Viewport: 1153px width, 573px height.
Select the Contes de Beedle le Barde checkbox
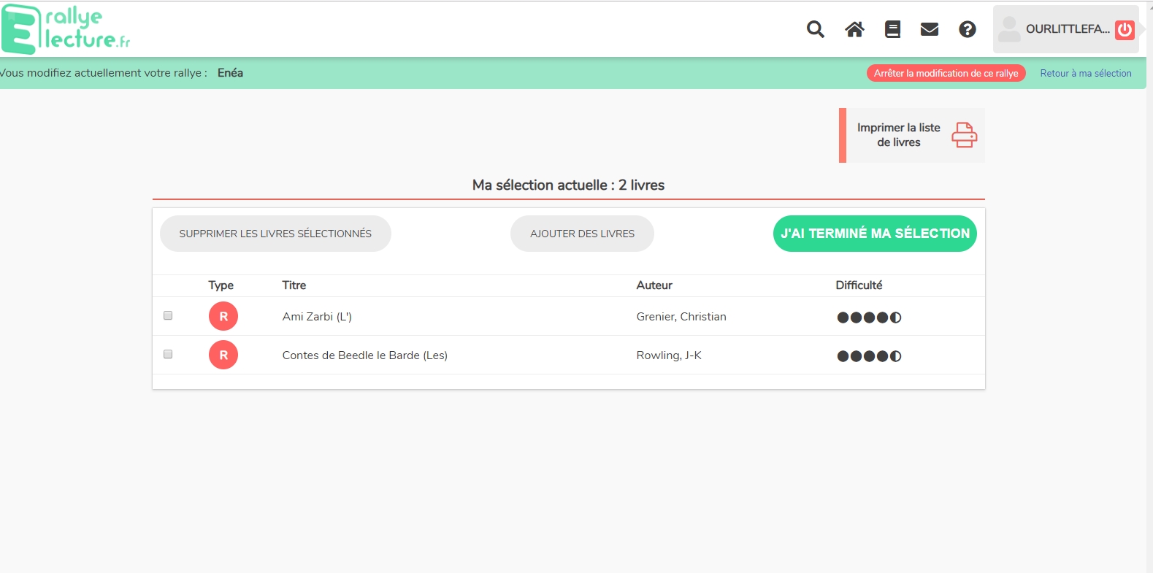168,354
